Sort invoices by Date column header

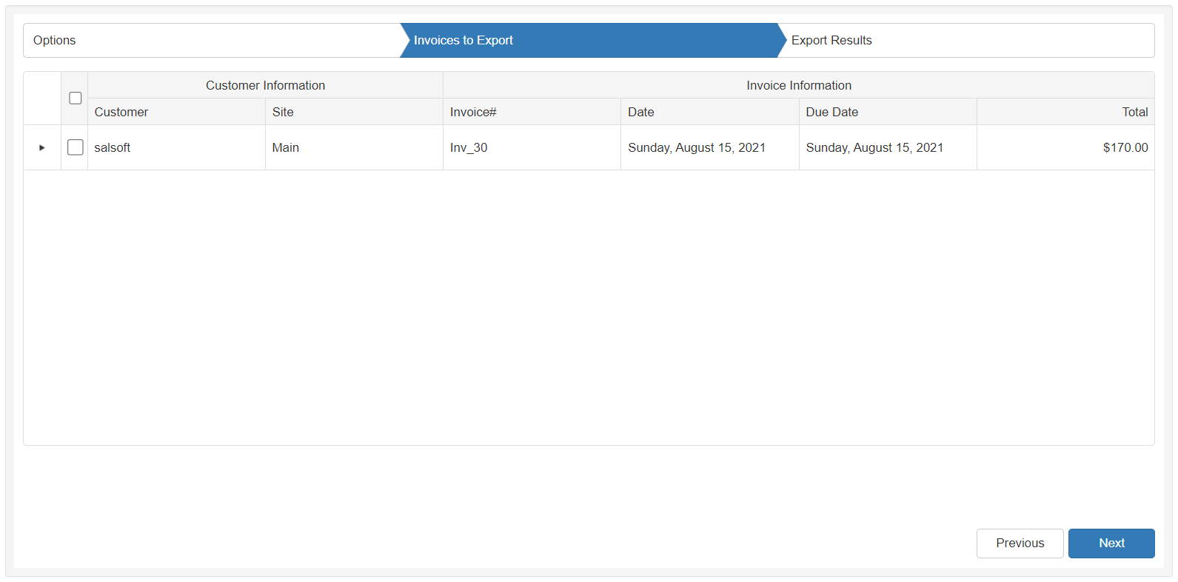[x=641, y=113]
